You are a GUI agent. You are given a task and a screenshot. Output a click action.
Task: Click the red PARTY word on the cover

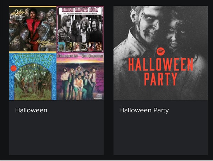coord(160,80)
